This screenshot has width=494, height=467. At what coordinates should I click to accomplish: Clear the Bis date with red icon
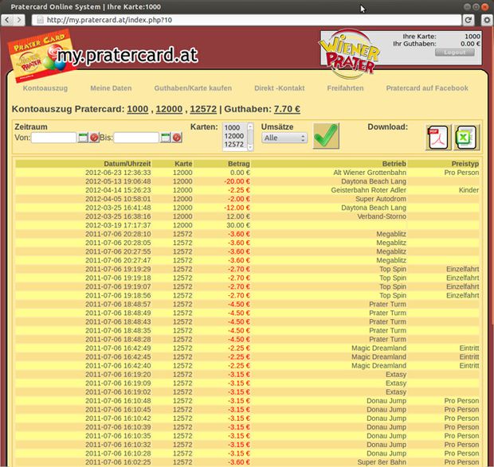coord(177,138)
